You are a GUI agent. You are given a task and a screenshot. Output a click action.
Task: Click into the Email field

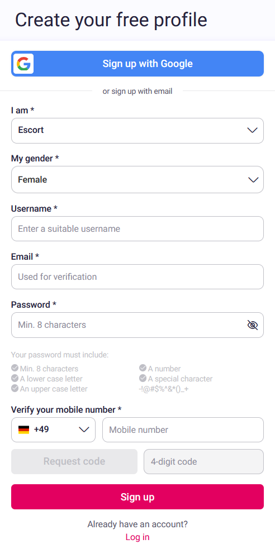click(x=137, y=276)
